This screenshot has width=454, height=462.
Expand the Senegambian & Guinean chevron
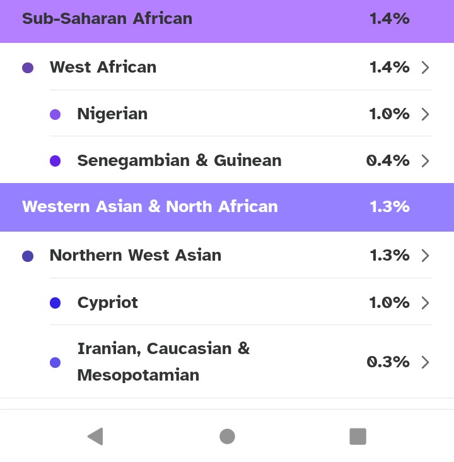point(425,161)
